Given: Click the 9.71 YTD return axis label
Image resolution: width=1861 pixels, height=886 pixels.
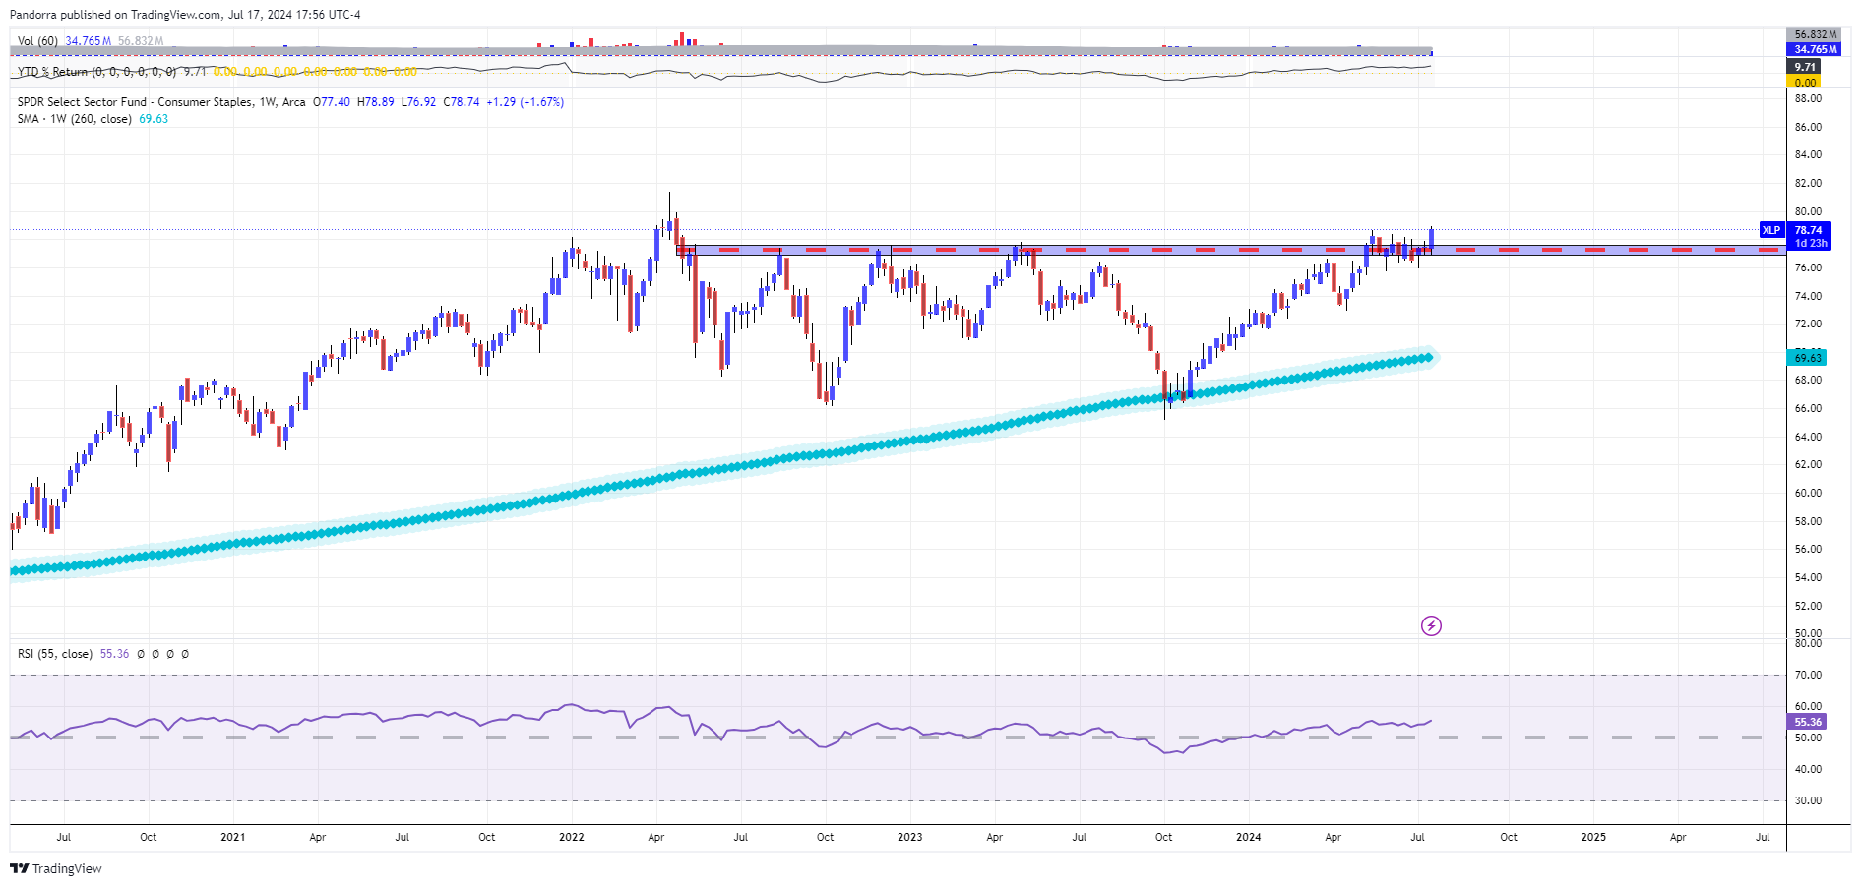Looking at the screenshot, I should tap(1805, 67).
